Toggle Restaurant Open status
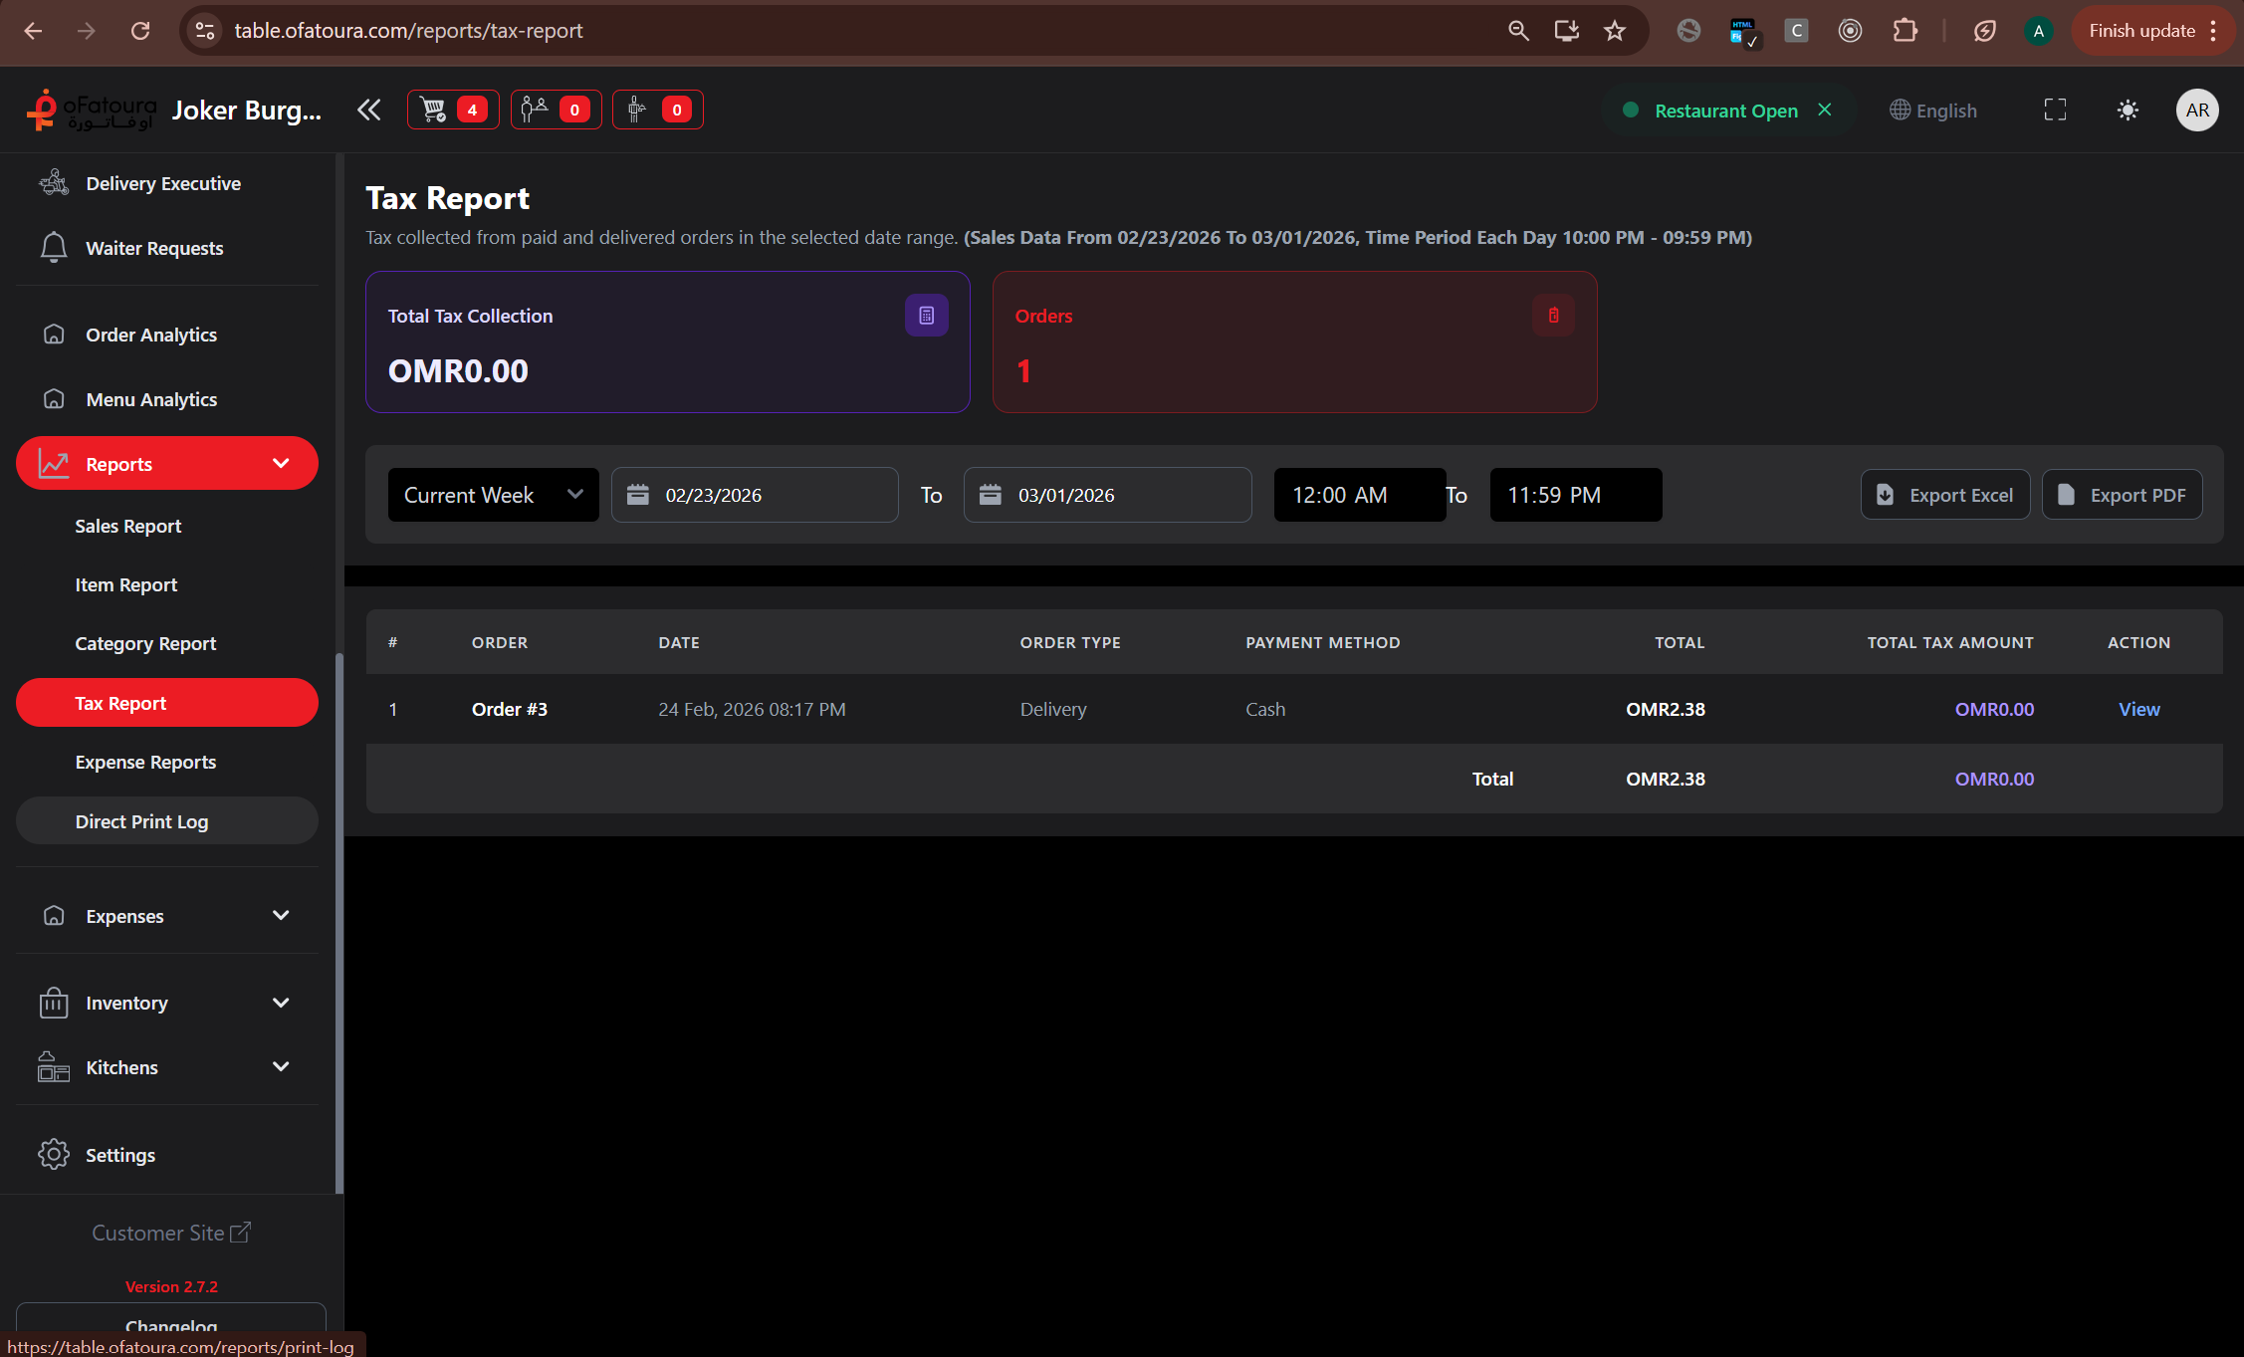This screenshot has width=2244, height=1357. 1725,111
